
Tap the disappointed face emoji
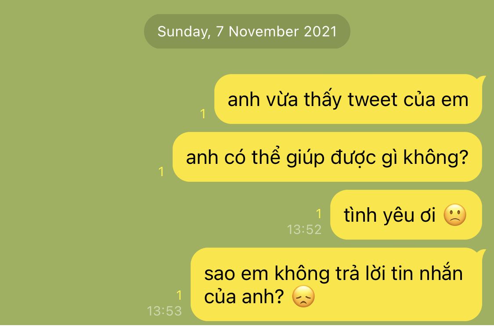303,296
